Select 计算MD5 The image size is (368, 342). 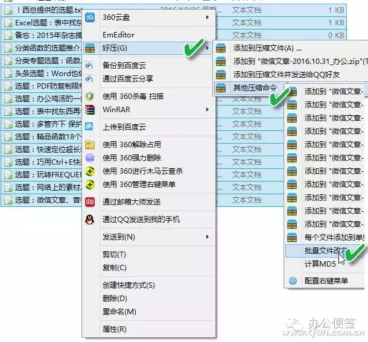coord(320,264)
